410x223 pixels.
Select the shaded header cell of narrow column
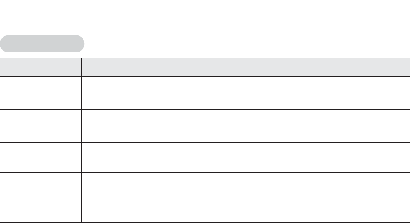pyautogui.click(x=41, y=67)
